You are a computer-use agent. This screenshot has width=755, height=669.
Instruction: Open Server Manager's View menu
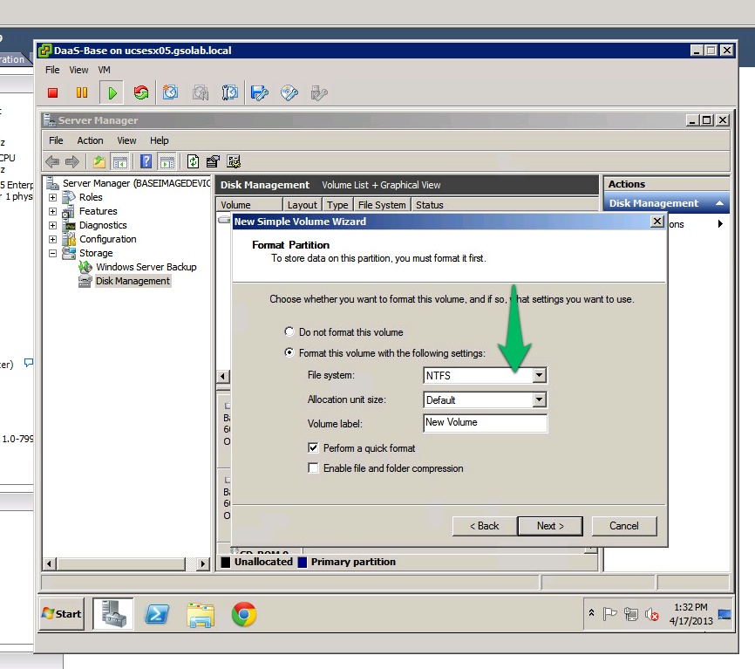pos(126,140)
